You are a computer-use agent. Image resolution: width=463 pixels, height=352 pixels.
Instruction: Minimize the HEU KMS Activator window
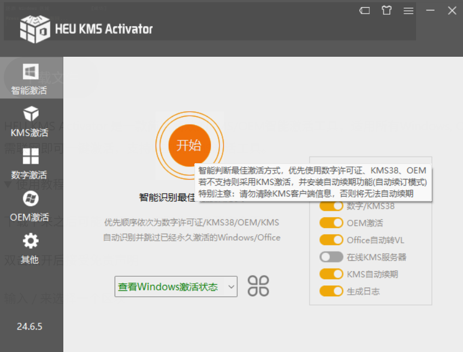point(430,10)
